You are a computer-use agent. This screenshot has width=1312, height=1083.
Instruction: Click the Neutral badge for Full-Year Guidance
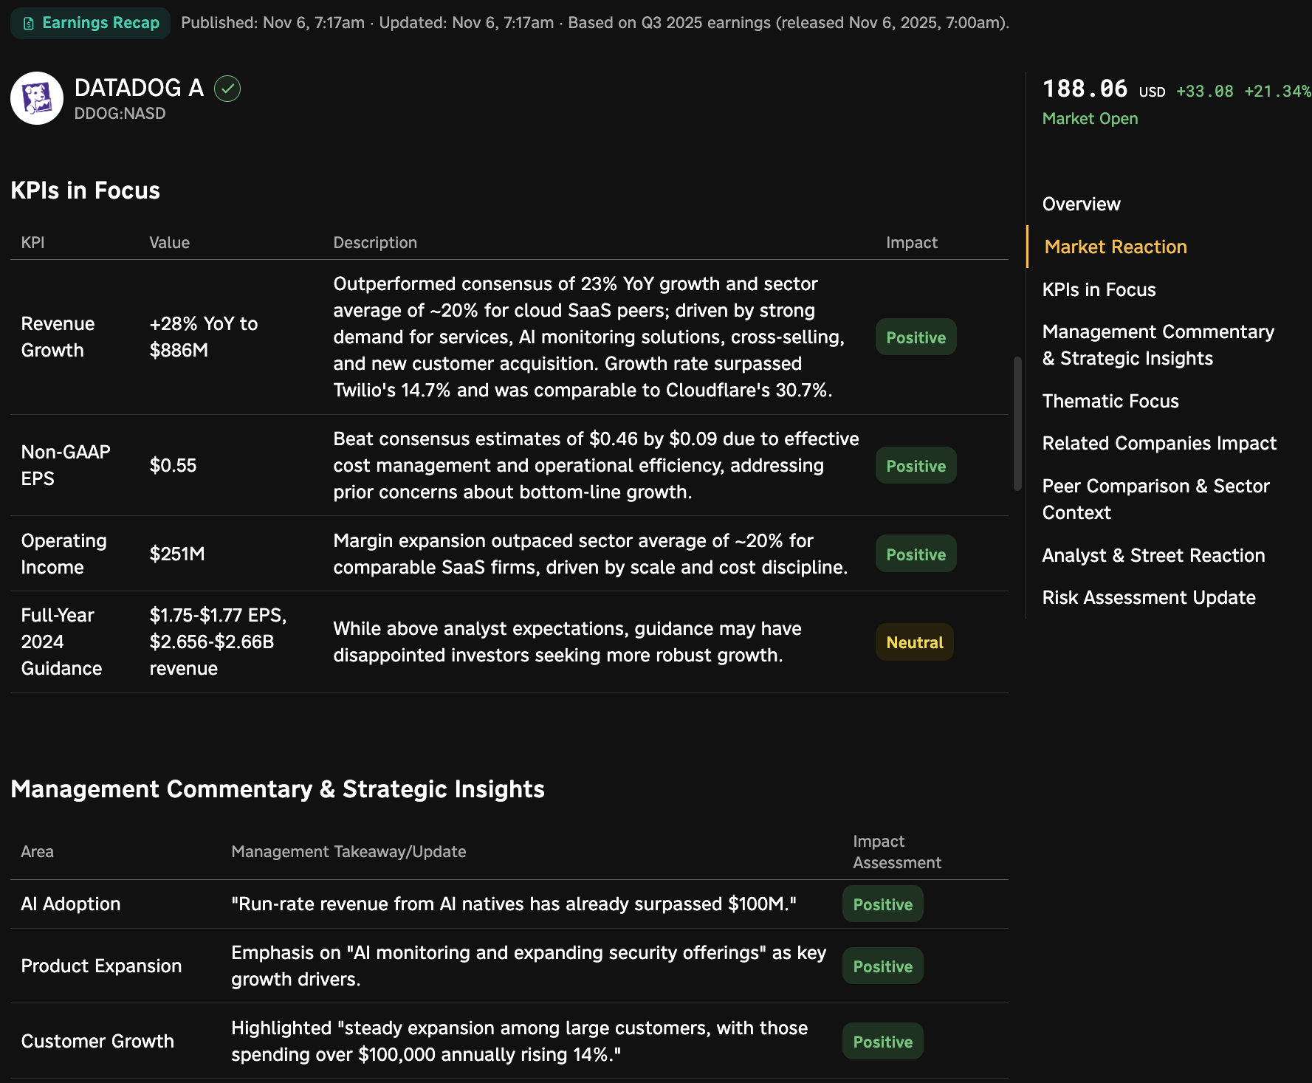[914, 642]
